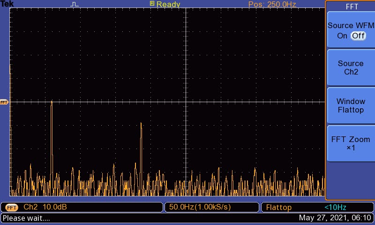Click the center crosshair intersection of the graticule
The height and width of the screenshot is (225, 375).
(x=186, y=102)
